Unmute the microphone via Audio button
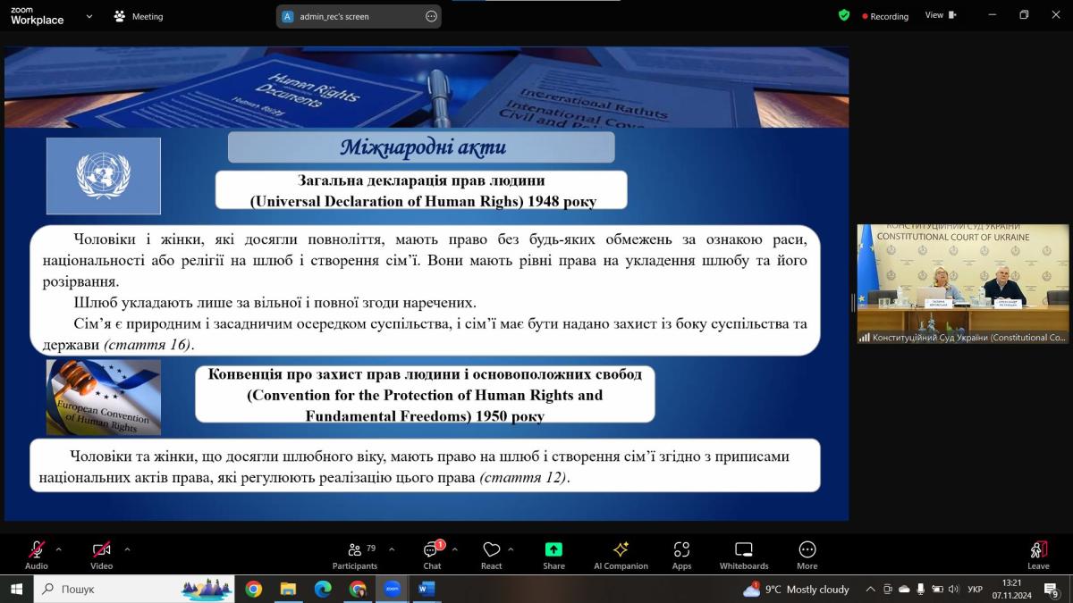1073x603 pixels. (37, 554)
